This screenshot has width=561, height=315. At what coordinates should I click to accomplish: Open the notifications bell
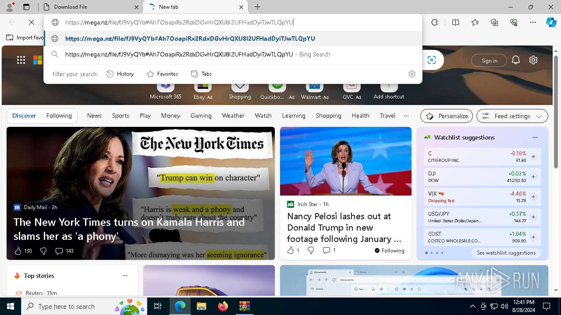pyautogui.click(x=516, y=60)
